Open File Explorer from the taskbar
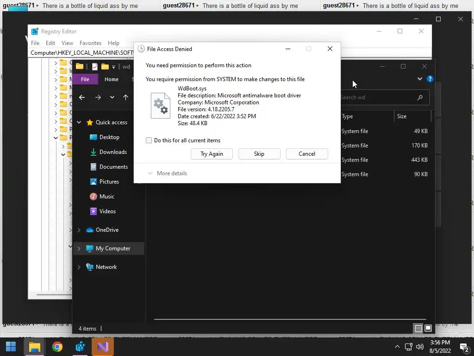This screenshot has width=474, height=356. (x=34, y=347)
